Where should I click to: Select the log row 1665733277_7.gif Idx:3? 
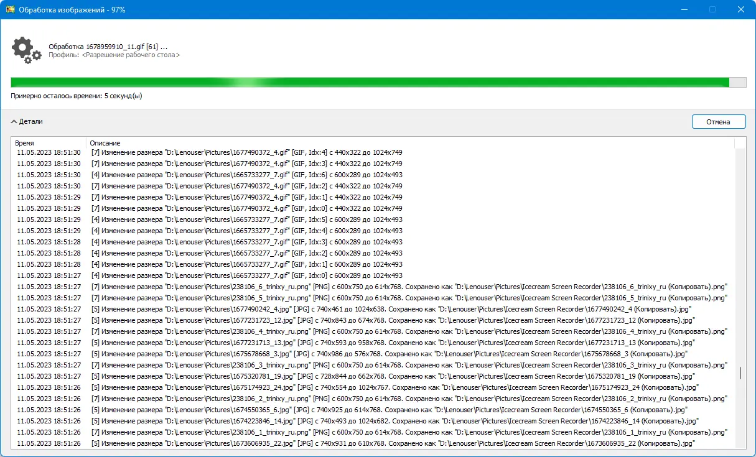click(x=373, y=242)
